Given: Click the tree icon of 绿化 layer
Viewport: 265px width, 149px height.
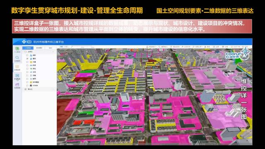Looking at the screenshot, I should pyautogui.click(x=31, y=69).
